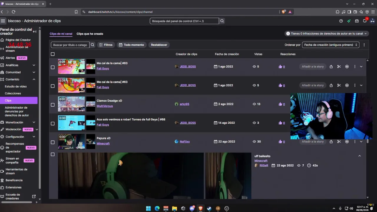
Task: Click the clip search magnifier icon
Action: click(x=92, y=45)
